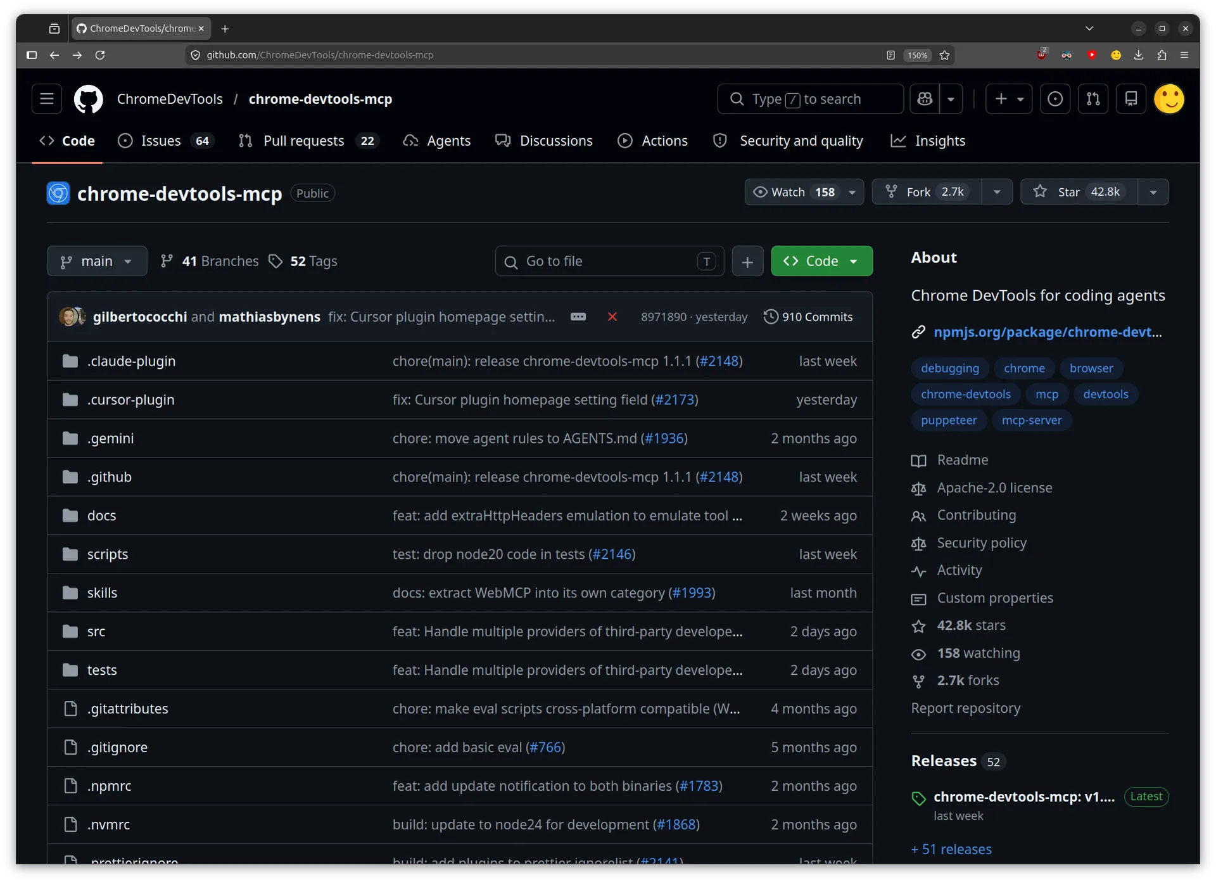Click the ChromeDevTools organization breadcrumb
The height and width of the screenshot is (882, 1216).
[x=170, y=99]
